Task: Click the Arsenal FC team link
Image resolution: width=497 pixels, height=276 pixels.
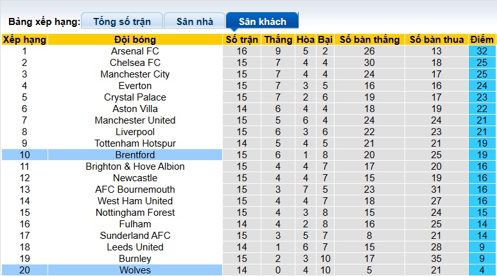Action: click(x=135, y=51)
